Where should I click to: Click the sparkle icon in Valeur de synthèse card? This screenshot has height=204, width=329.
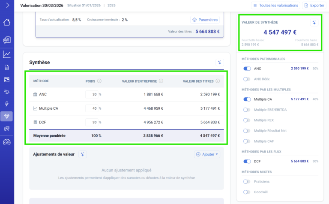tap(314, 22)
